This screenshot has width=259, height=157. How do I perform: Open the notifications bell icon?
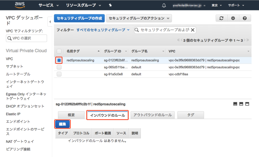pyautogui.click(x=164, y=6)
